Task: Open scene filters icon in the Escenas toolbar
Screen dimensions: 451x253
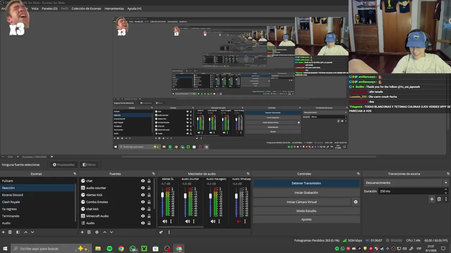Action: tap(18, 232)
